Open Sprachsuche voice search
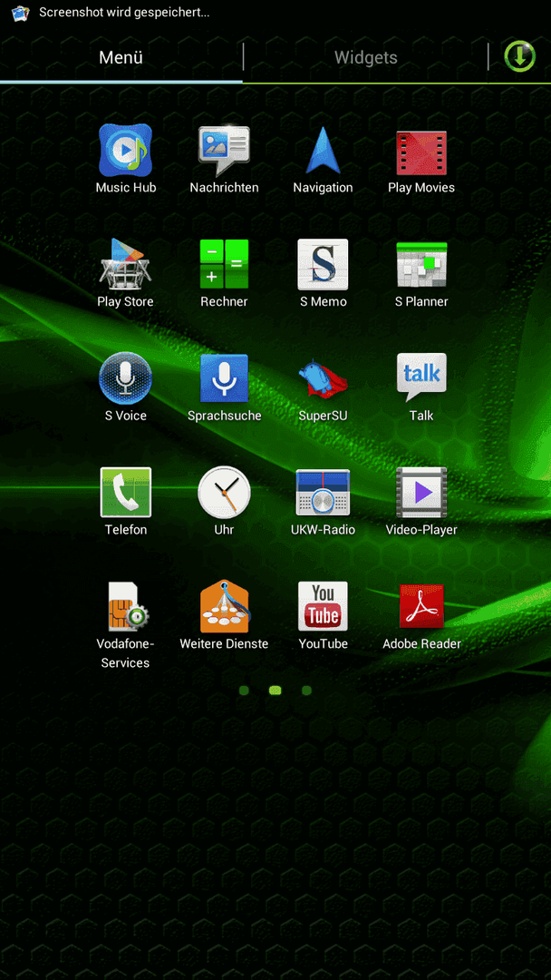The width and height of the screenshot is (551, 980). point(224,378)
